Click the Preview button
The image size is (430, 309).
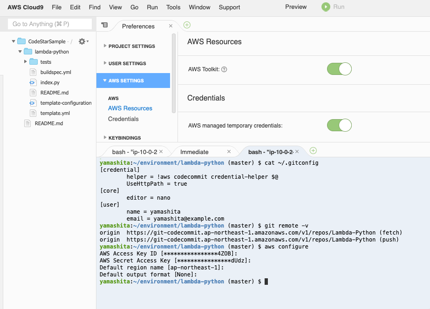click(296, 7)
